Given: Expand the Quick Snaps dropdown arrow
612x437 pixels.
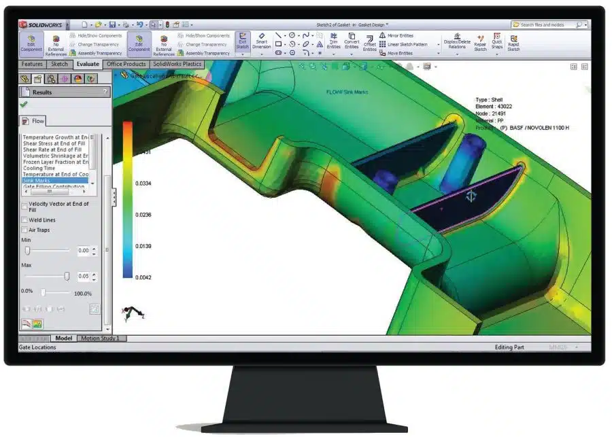Looking at the screenshot, I should (497, 54).
